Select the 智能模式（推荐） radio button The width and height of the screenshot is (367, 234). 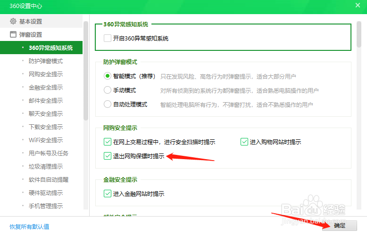[x=108, y=76]
